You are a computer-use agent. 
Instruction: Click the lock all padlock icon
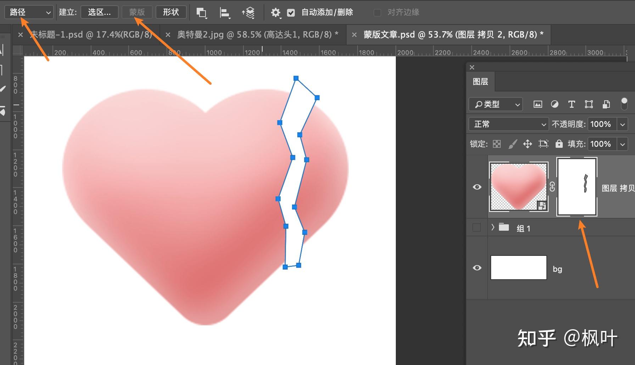pyautogui.click(x=559, y=144)
